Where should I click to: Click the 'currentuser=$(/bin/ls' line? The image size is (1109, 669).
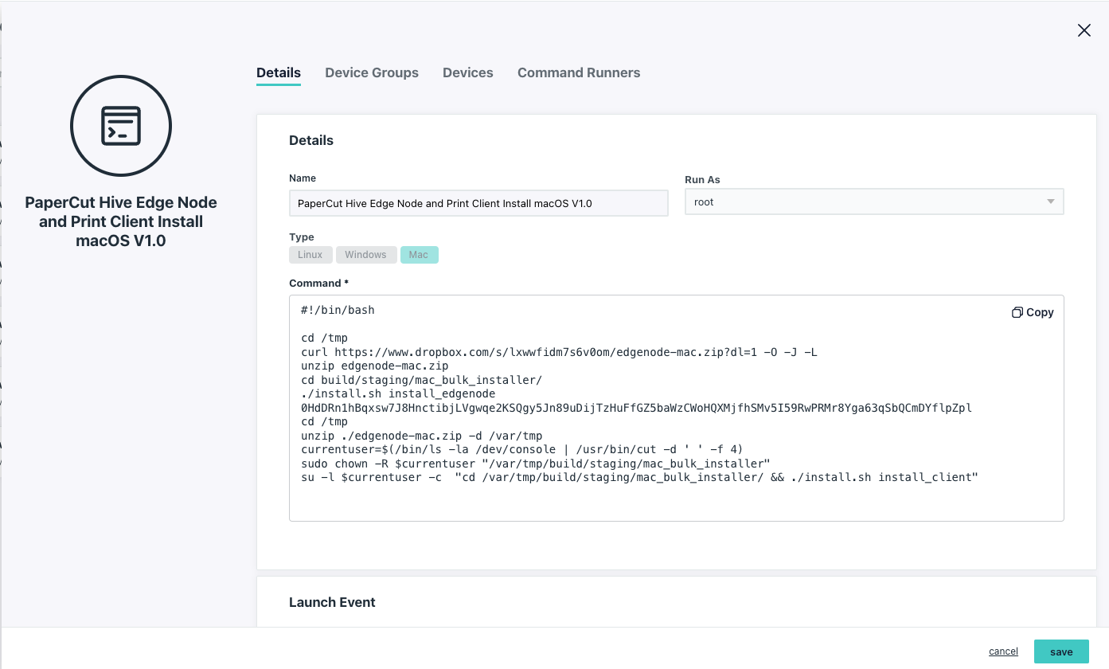coord(521,449)
